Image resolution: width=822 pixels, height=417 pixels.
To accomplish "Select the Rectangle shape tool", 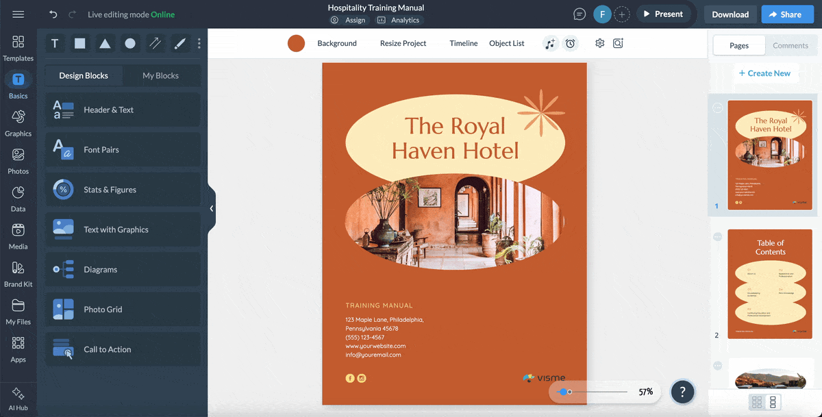I will pos(79,43).
